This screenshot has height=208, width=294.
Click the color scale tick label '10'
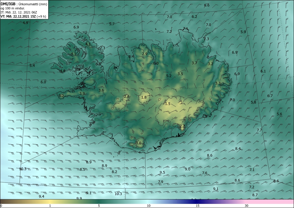click(148, 206)
